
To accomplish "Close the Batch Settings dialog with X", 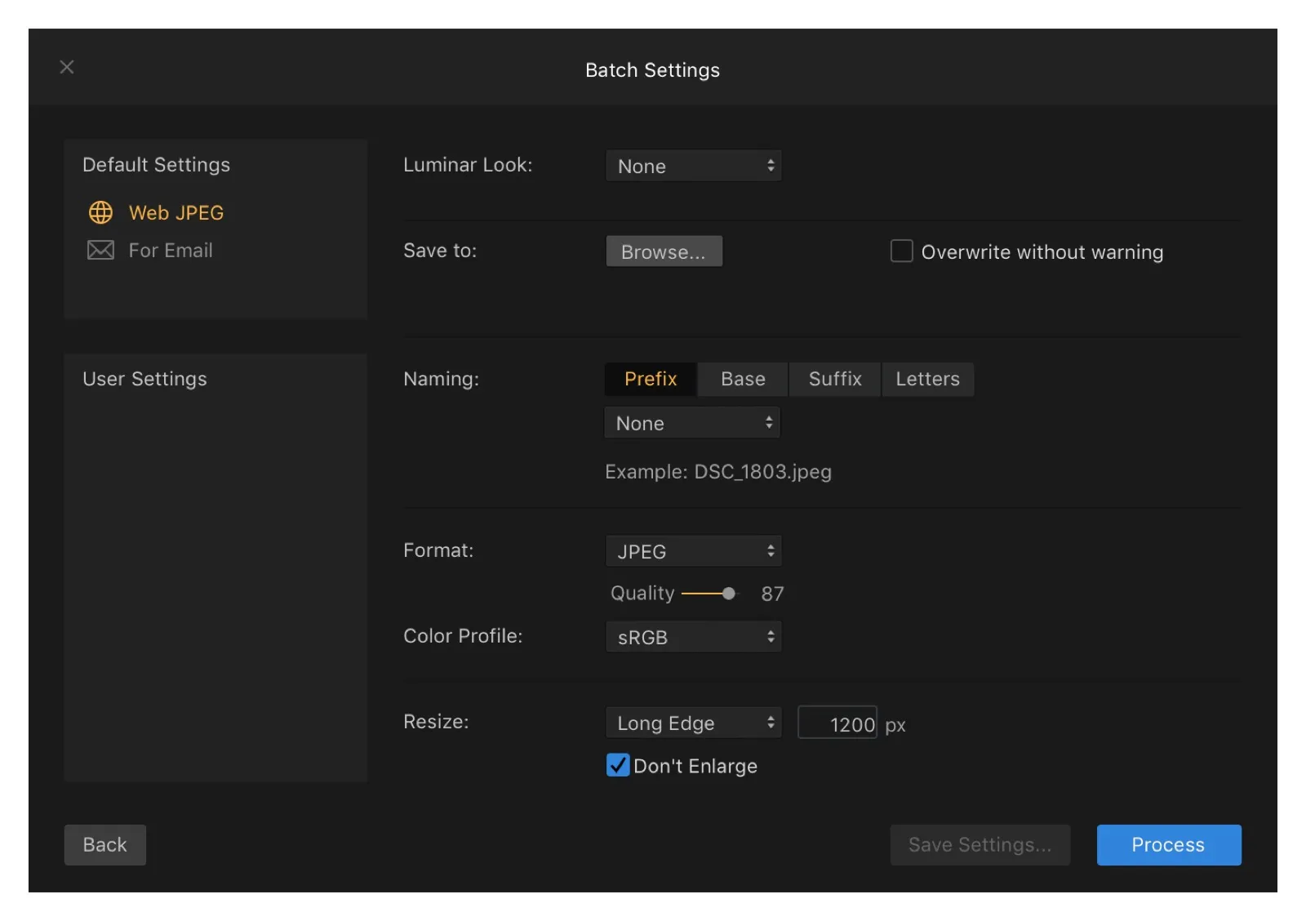I will point(67,67).
